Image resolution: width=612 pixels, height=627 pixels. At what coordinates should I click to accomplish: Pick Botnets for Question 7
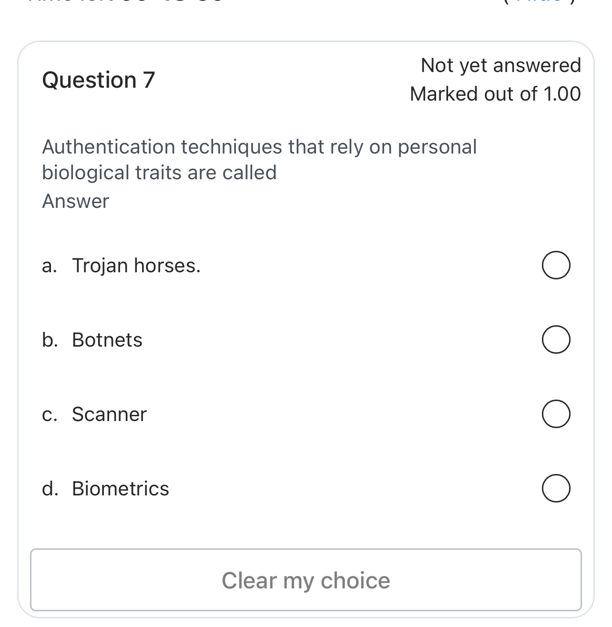pyautogui.click(x=556, y=339)
